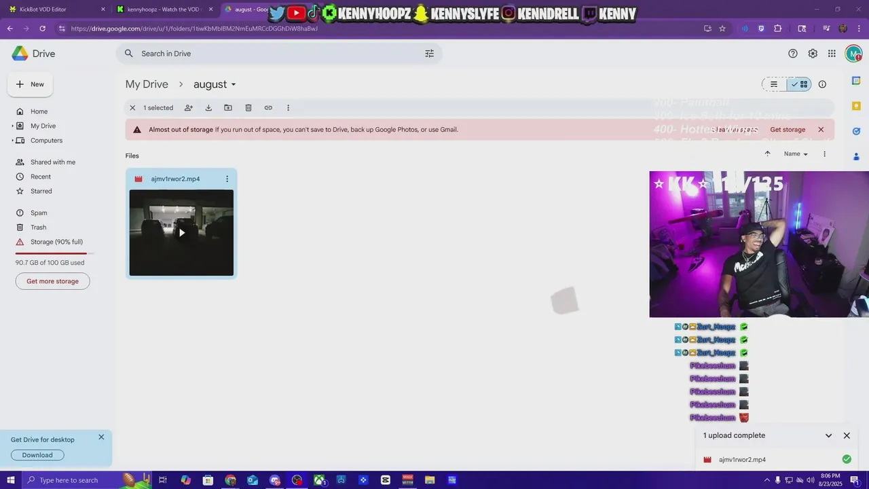This screenshot has width=869, height=489.
Task: Open the Google account avatar
Action: click(x=853, y=54)
